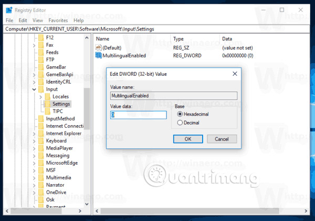This screenshot has height=221, width=315.
Task: Select the Locales folder icon
Action: [x=48, y=97]
